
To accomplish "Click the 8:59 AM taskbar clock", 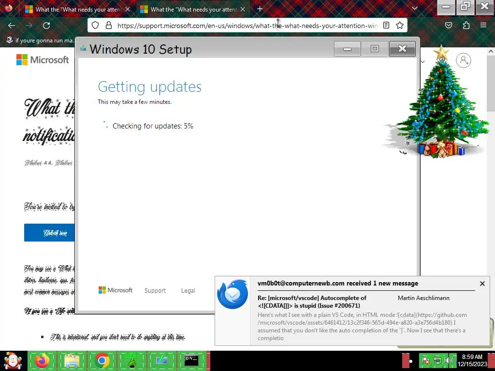I will click(472, 360).
